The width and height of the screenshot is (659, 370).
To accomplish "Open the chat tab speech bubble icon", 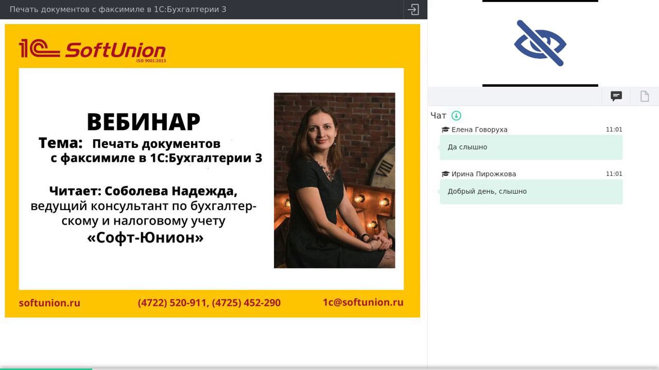I will click(x=616, y=96).
